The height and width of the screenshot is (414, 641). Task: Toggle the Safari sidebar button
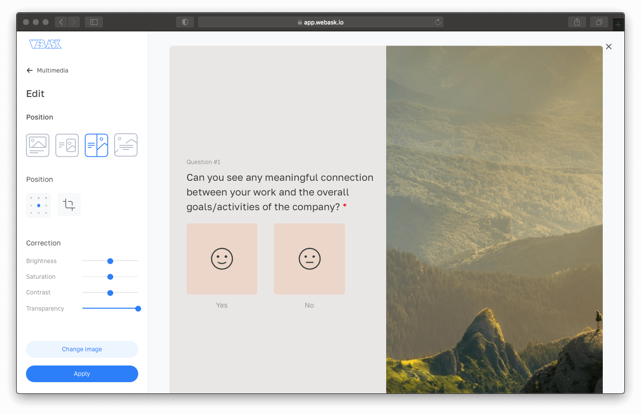click(x=94, y=22)
